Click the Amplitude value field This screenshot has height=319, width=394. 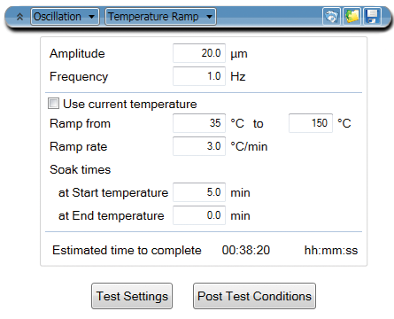click(x=199, y=53)
